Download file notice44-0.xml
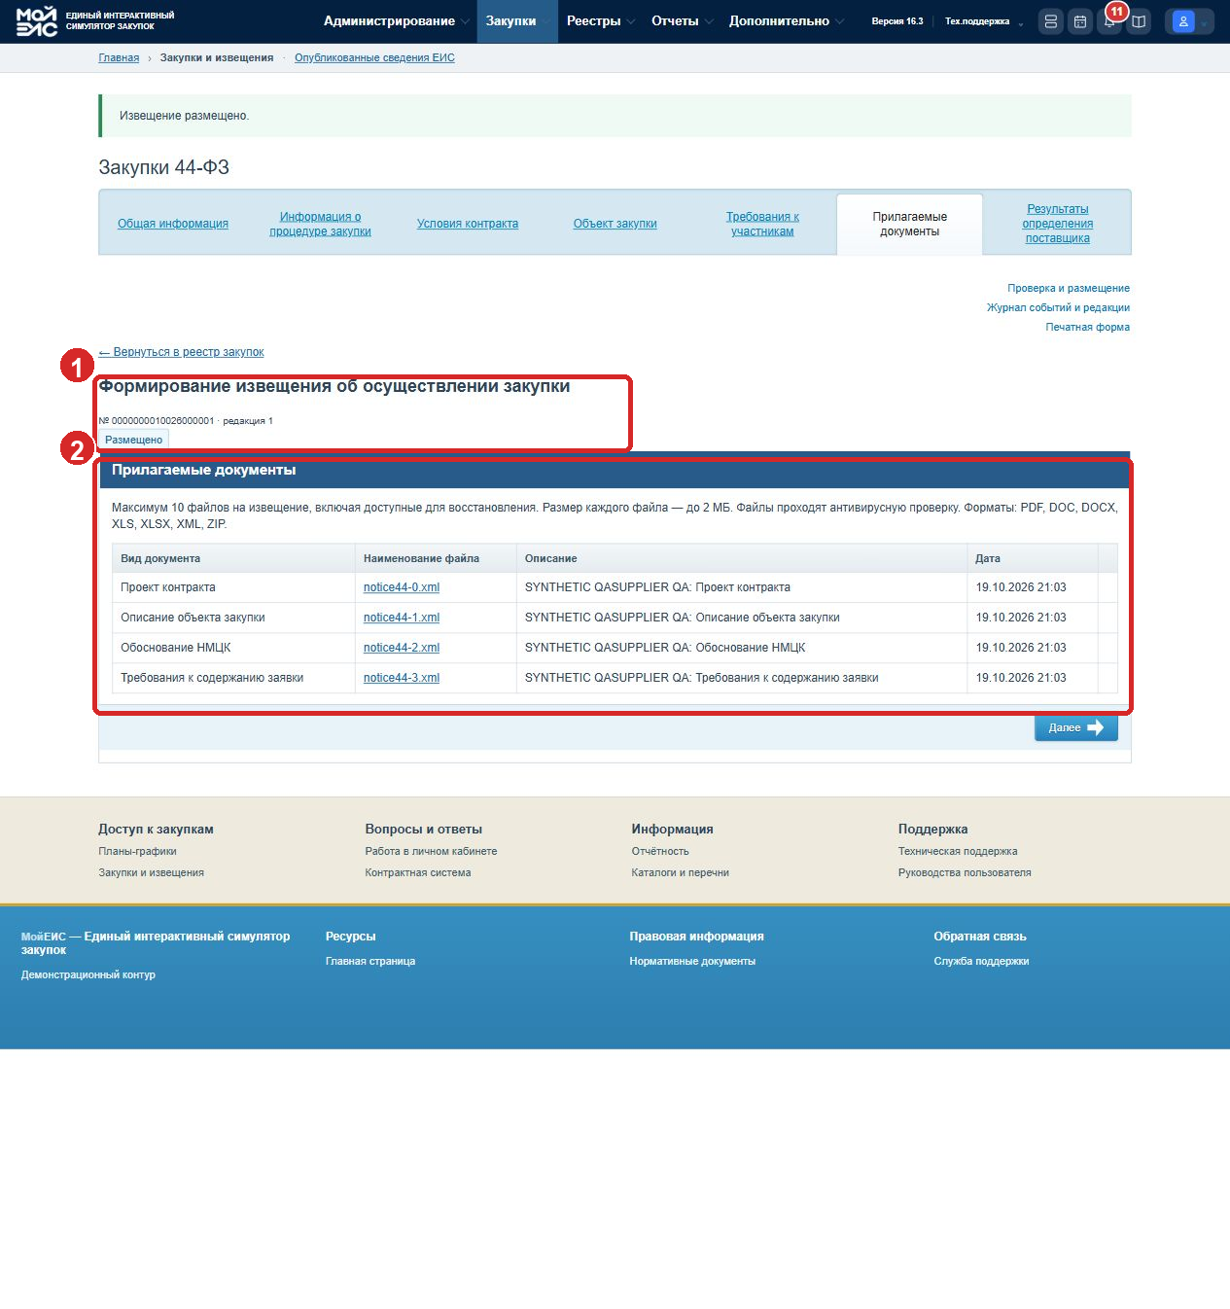Image resolution: width=1230 pixels, height=1309 pixels. coord(402,587)
